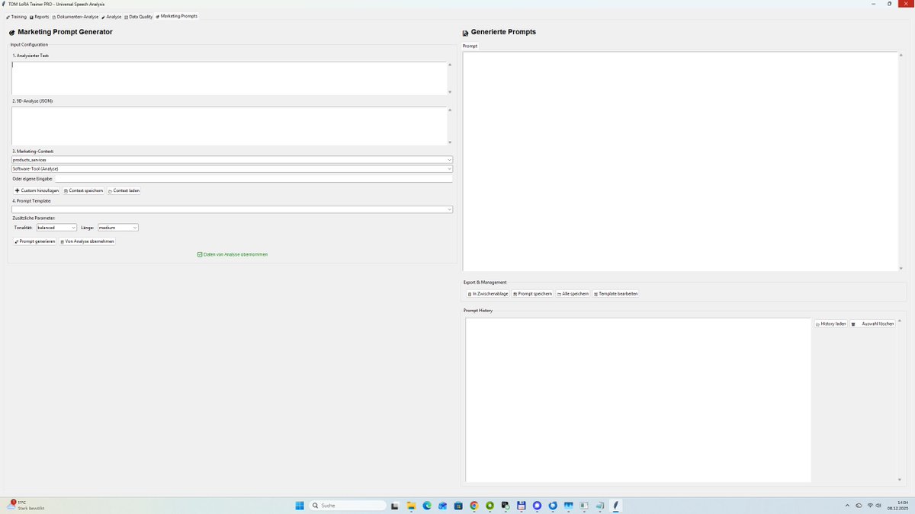Open the Reports tab
Screen dimensions: 915x514
(39, 16)
